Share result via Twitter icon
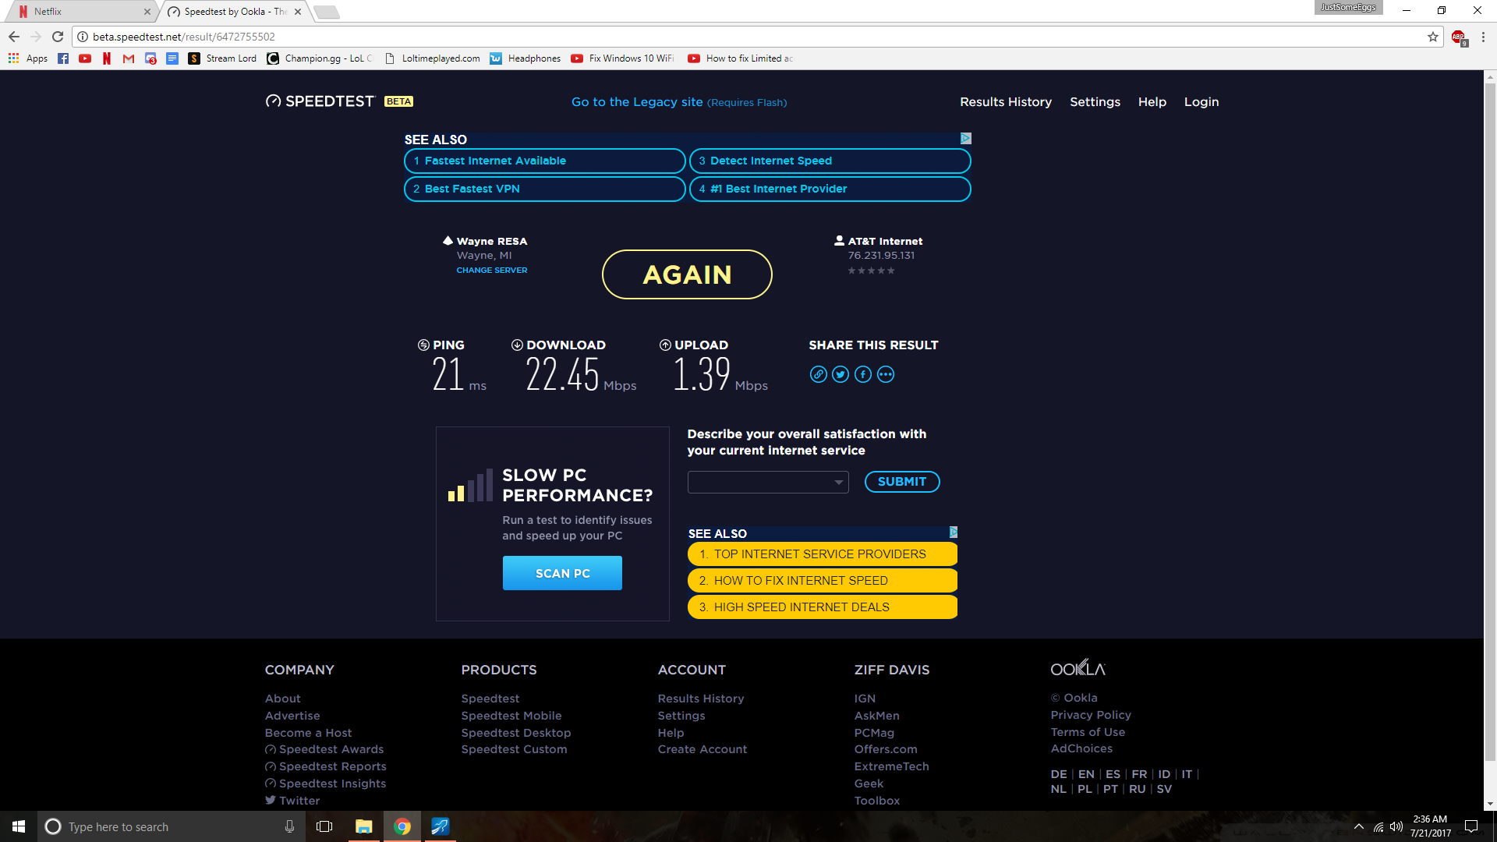 (x=841, y=374)
